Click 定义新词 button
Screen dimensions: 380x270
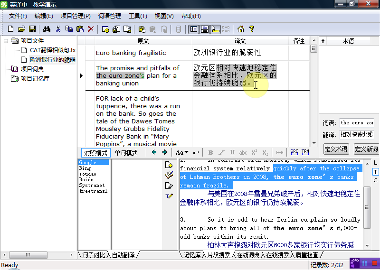click(366, 149)
